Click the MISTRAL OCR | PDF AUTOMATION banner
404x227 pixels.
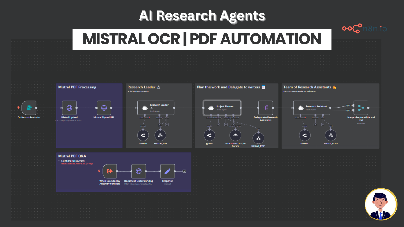[202, 39]
